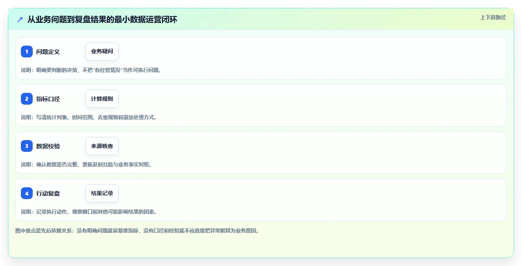Click the description starting 说明：明确要判断的决策
522x266 pixels.
[x=91, y=70]
